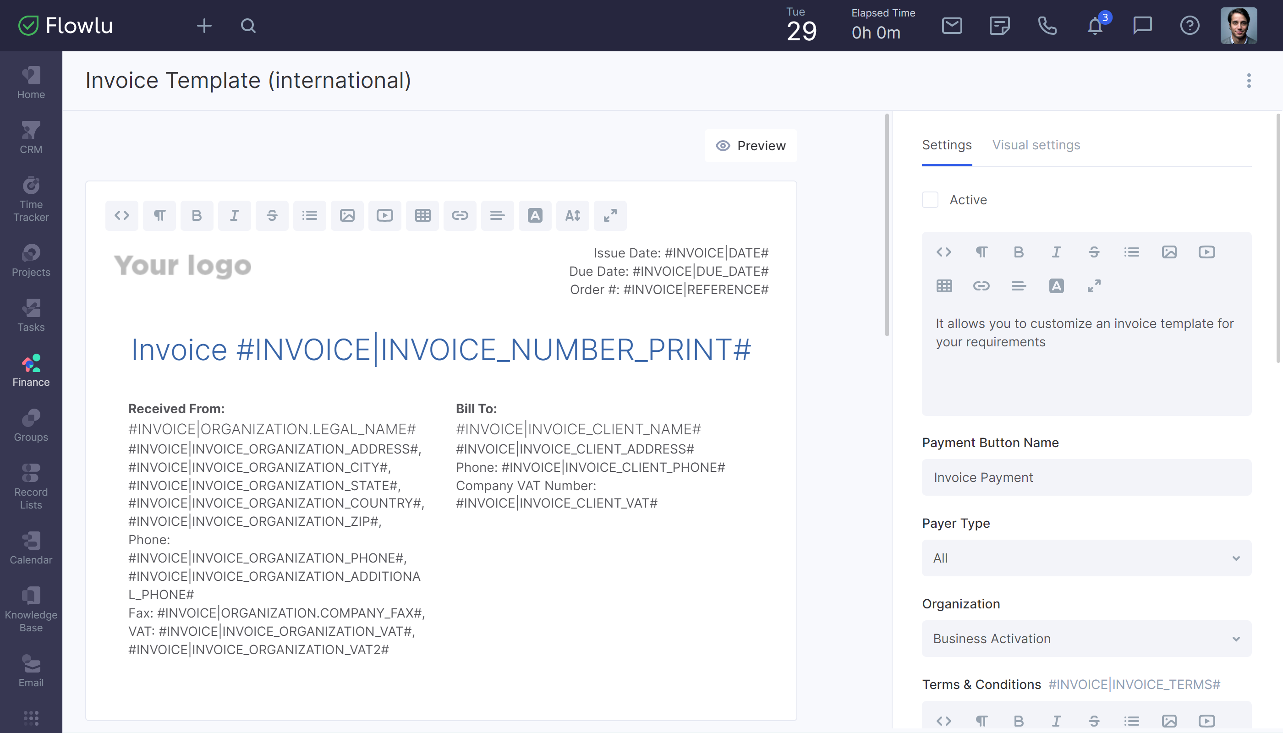Open Groups in sidebar
Screen dimensions: 1283x733
(x=31, y=426)
